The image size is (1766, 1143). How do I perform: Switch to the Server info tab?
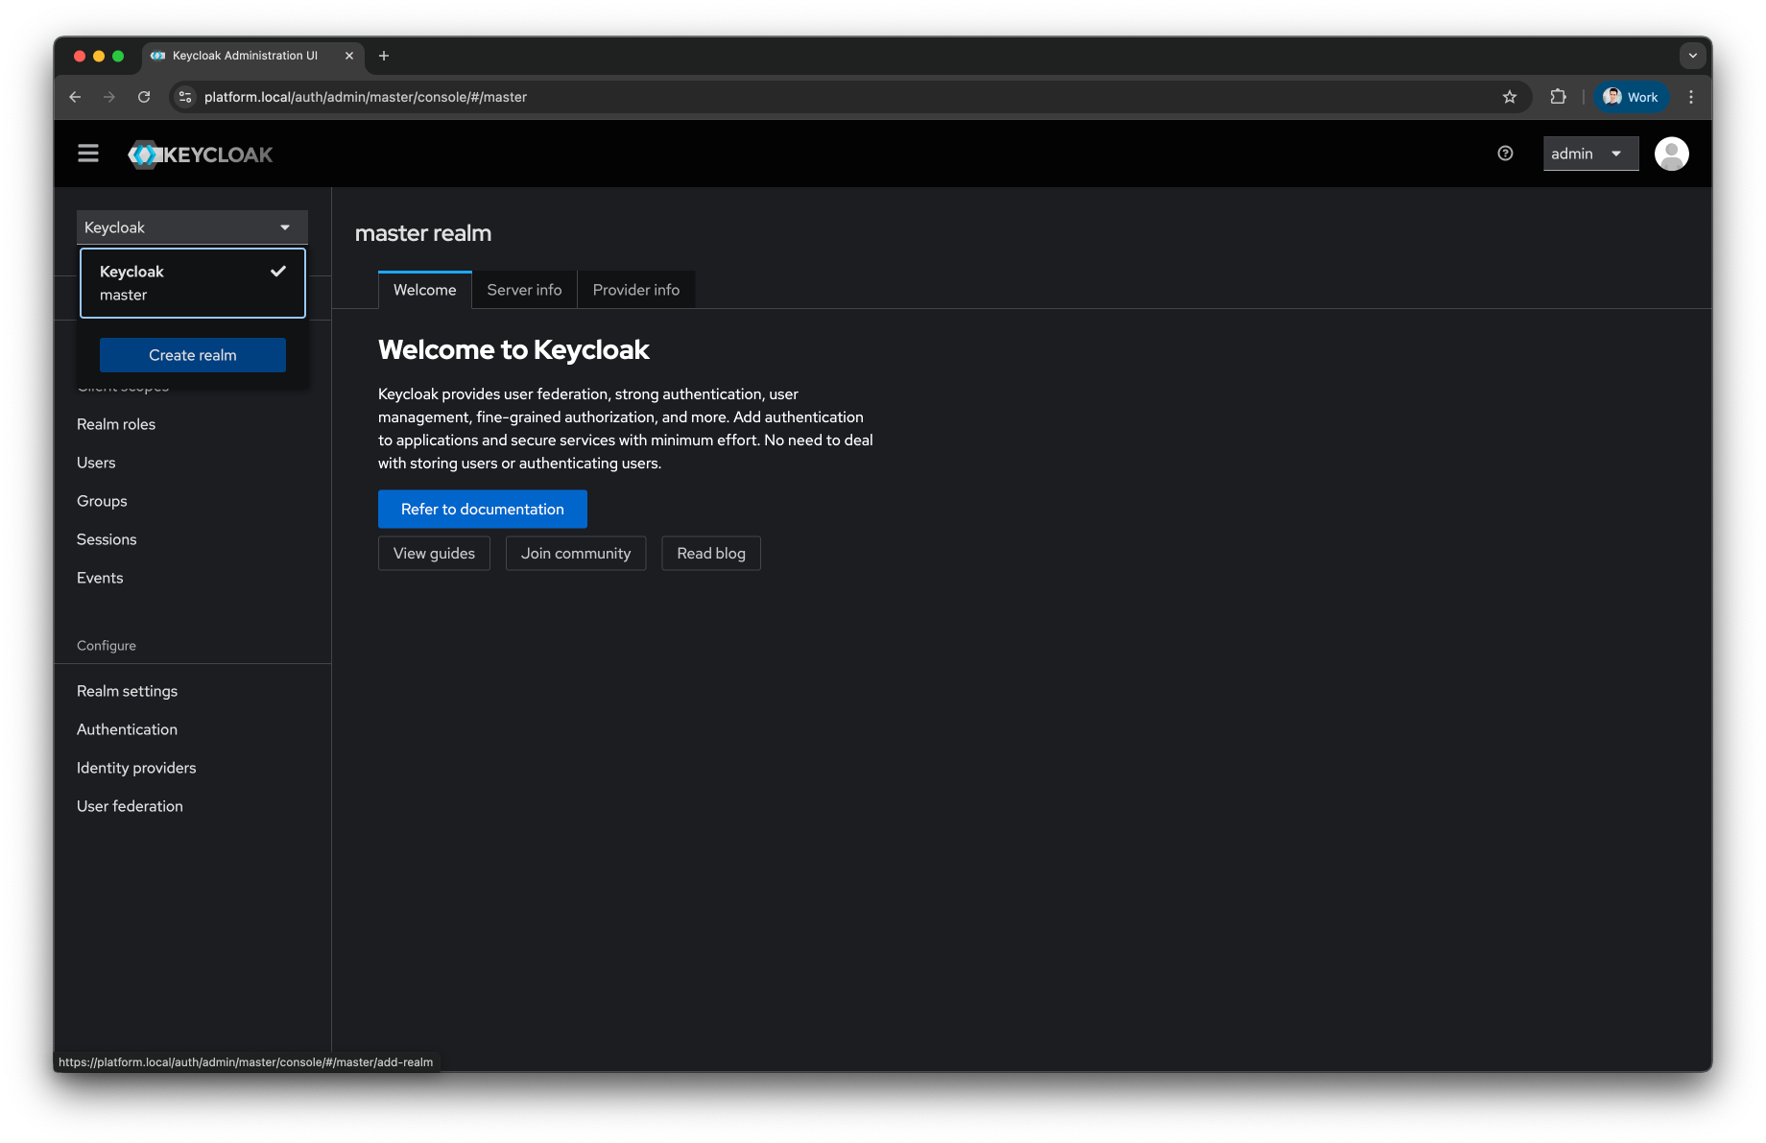point(523,289)
